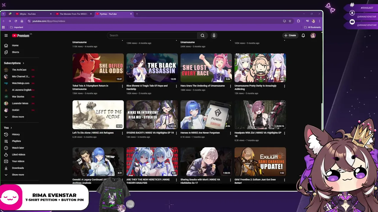The width and height of the screenshot is (378, 212).
Task: Open the apps grid in bookmarks bar
Action: (3, 27)
